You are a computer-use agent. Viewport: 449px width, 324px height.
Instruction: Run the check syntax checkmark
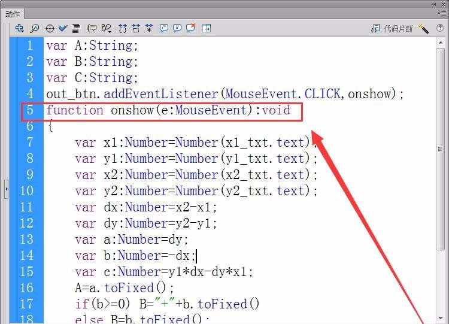click(63, 28)
